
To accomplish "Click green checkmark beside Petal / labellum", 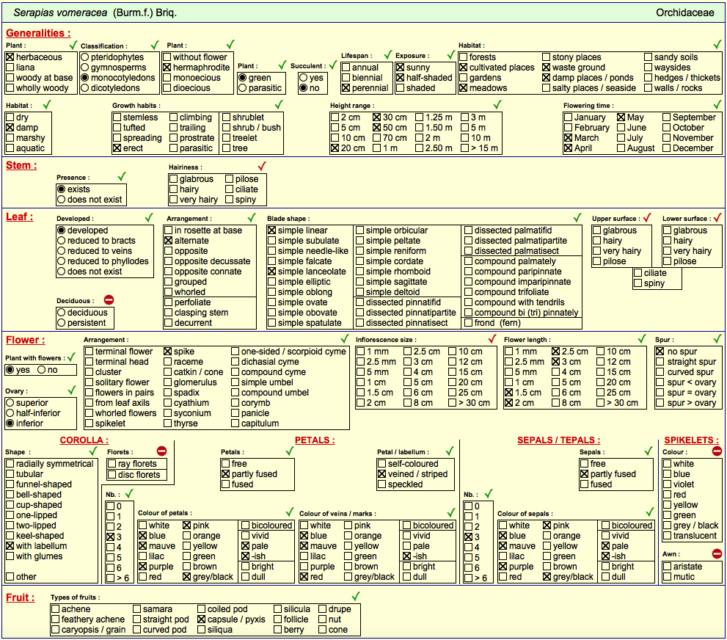I will point(449,451).
